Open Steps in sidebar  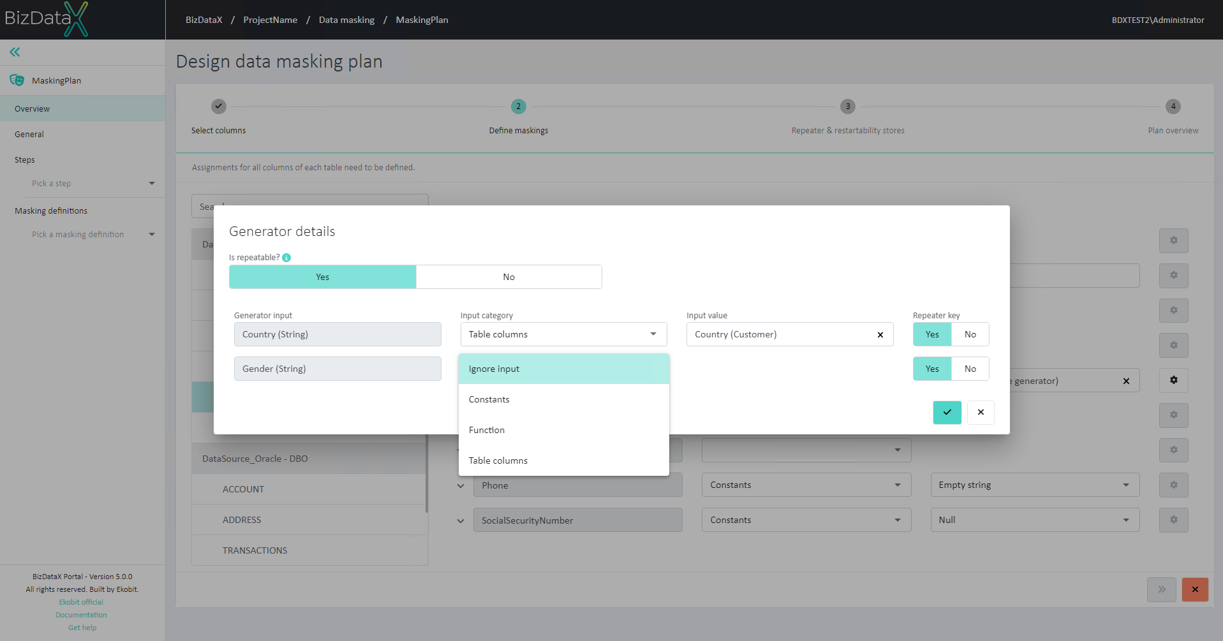(x=83, y=159)
